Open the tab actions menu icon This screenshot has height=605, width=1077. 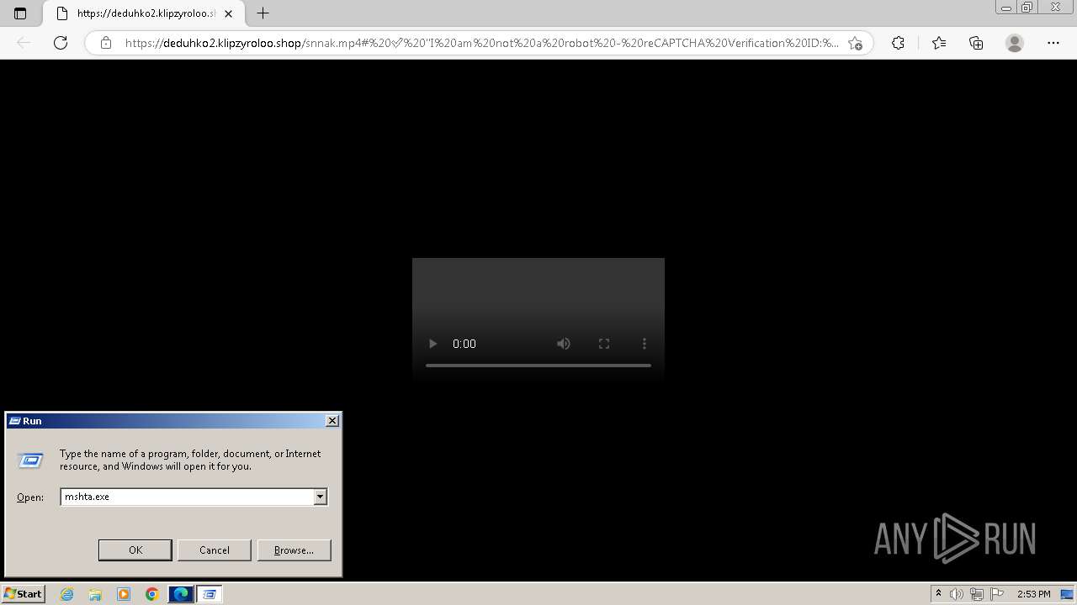point(20,13)
